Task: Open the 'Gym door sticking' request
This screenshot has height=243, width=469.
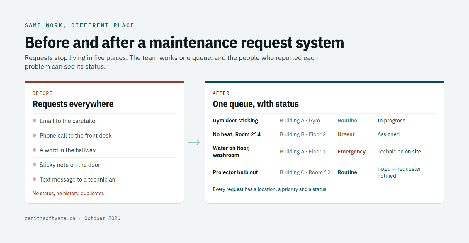Action: click(235, 121)
